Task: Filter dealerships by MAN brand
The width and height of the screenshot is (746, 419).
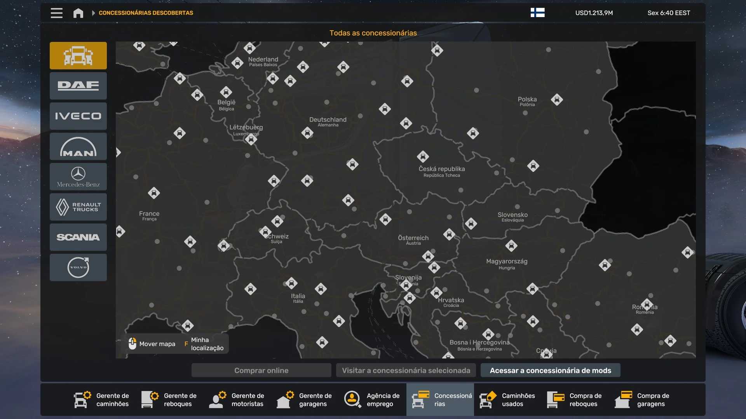Action: coord(78,146)
